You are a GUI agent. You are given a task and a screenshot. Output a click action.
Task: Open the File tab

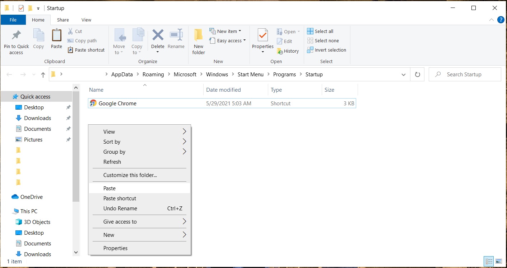pos(13,20)
